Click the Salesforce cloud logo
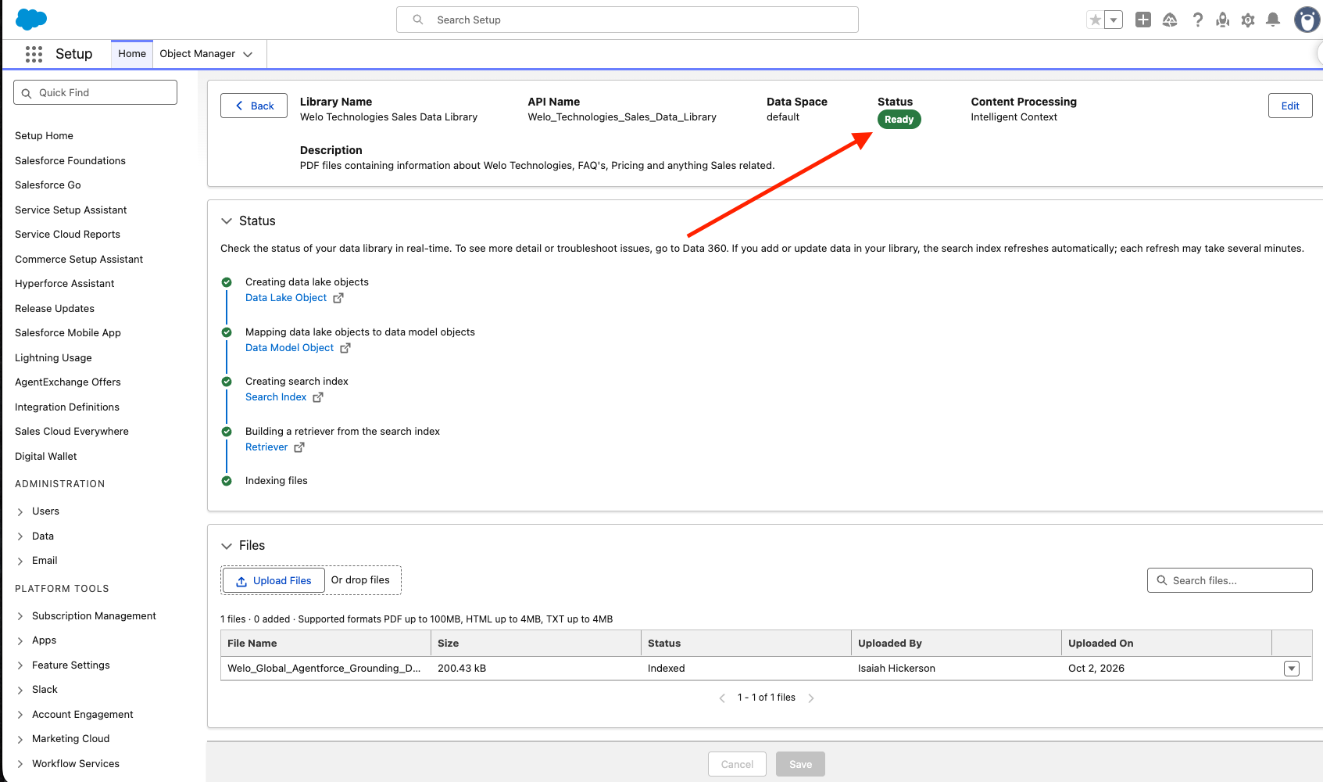 coord(31,19)
